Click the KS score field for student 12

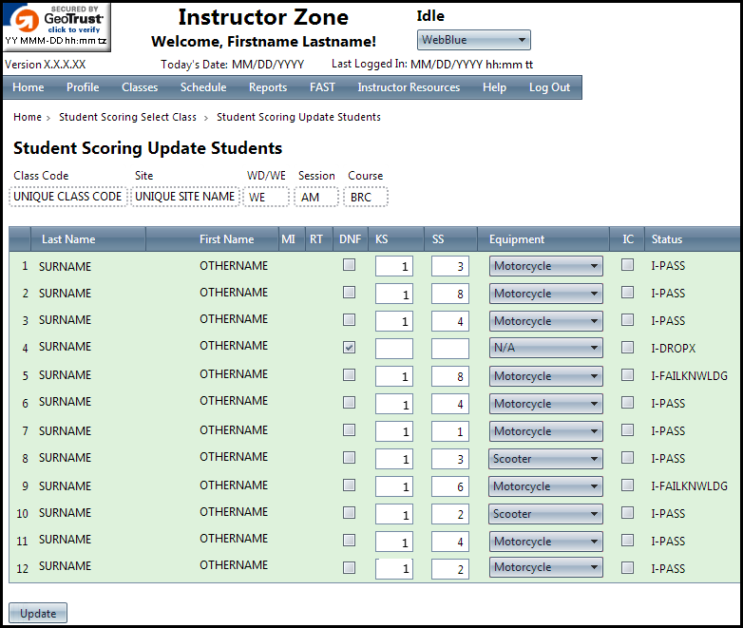(x=394, y=569)
